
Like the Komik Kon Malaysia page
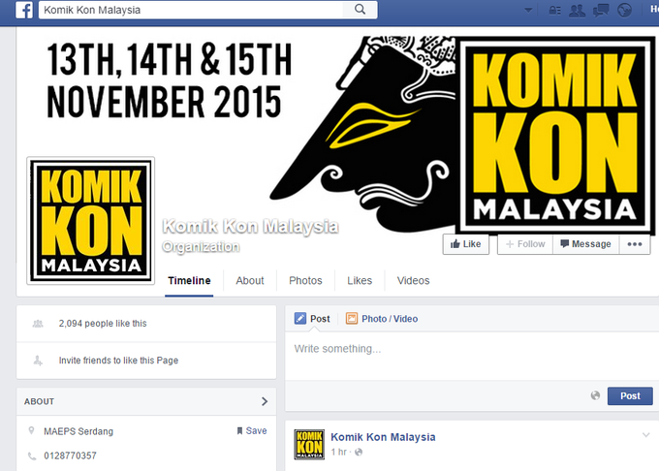pyautogui.click(x=466, y=244)
